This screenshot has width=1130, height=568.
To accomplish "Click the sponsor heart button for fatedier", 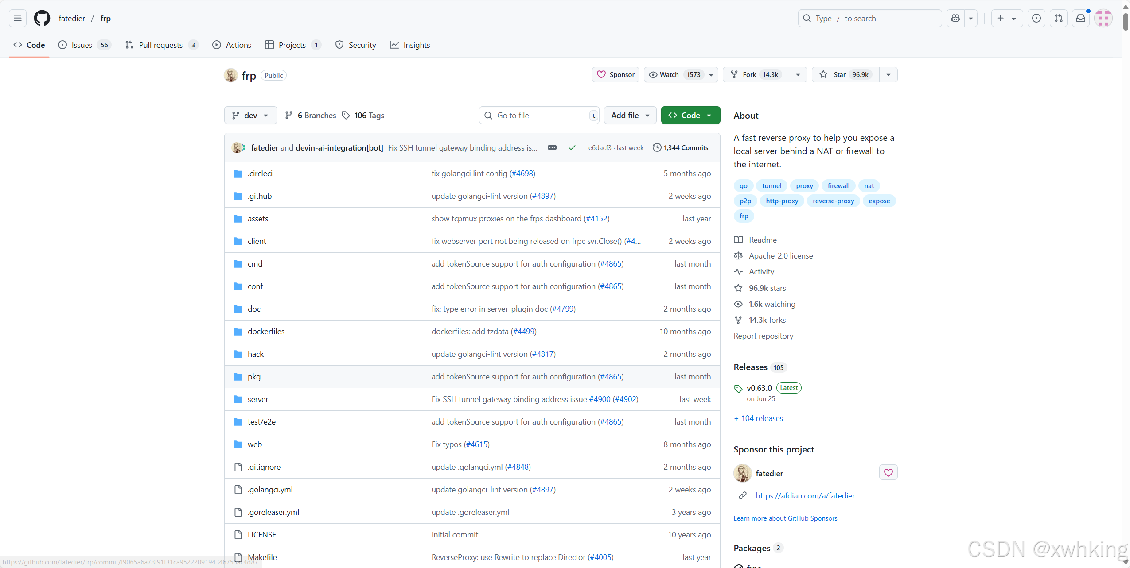I will (888, 472).
